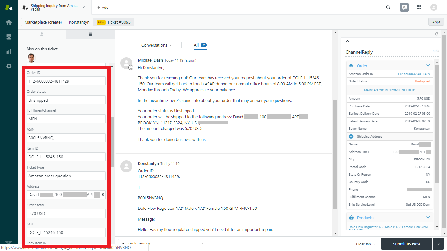447x251 pixels.
Task: Click Purchase Date value 2019-02-15 10:46
Action: (x=418, y=106)
